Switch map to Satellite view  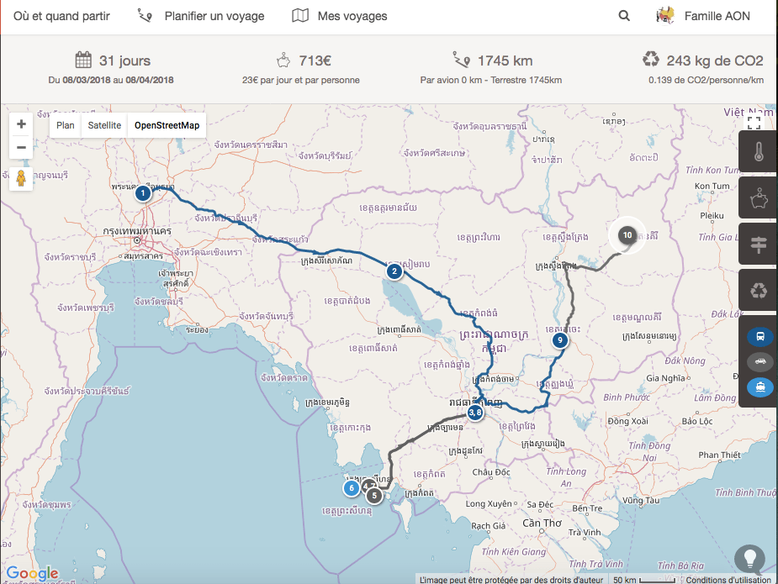point(104,125)
